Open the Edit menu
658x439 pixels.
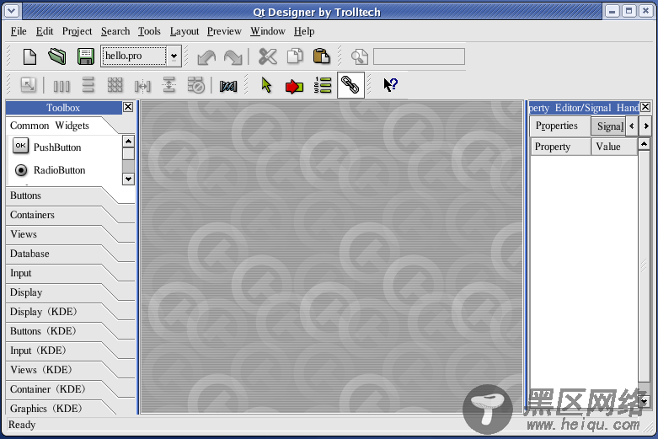(x=45, y=31)
